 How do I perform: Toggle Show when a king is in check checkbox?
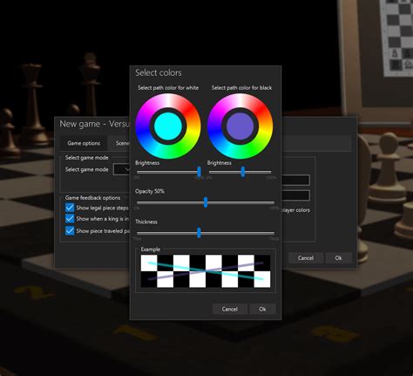[x=70, y=218]
